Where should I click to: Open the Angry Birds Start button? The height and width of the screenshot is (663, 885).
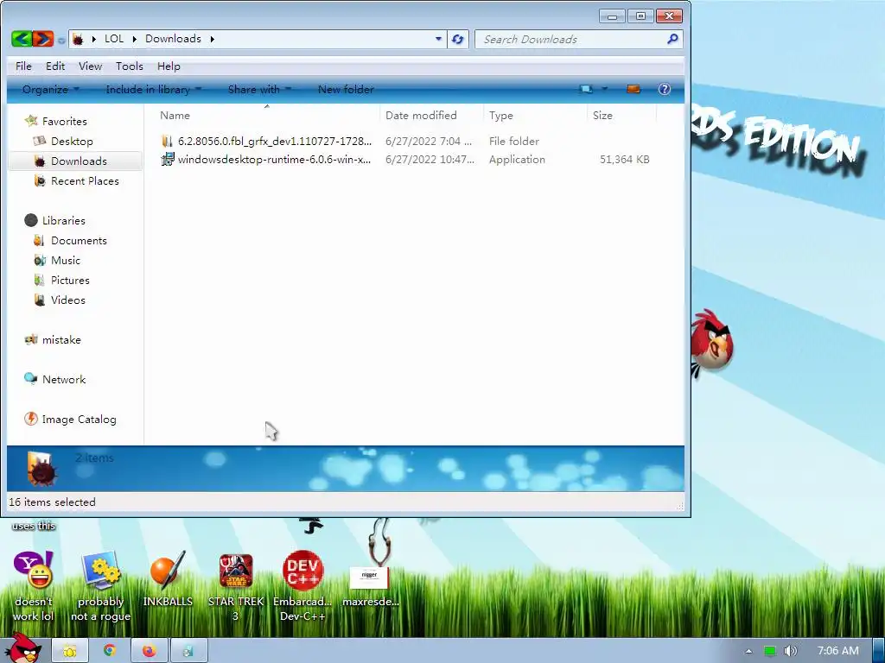[x=22, y=649]
